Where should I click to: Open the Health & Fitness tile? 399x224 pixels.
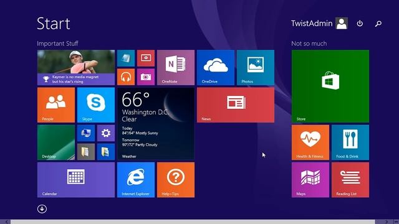coord(310,142)
